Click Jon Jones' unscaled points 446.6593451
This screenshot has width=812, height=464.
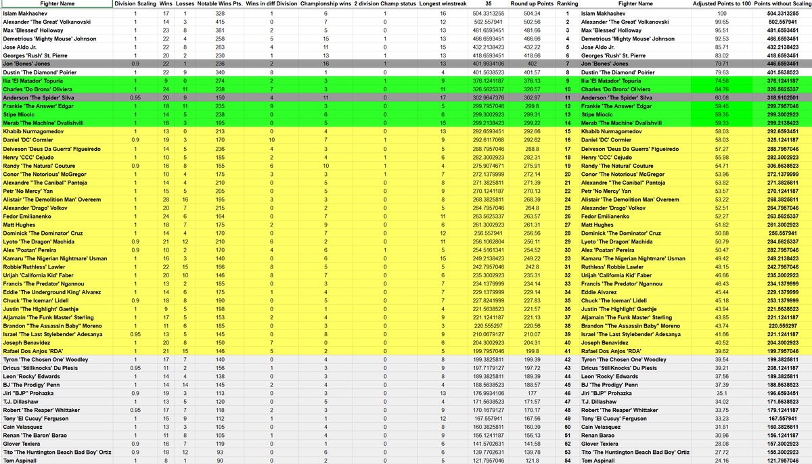click(x=782, y=63)
